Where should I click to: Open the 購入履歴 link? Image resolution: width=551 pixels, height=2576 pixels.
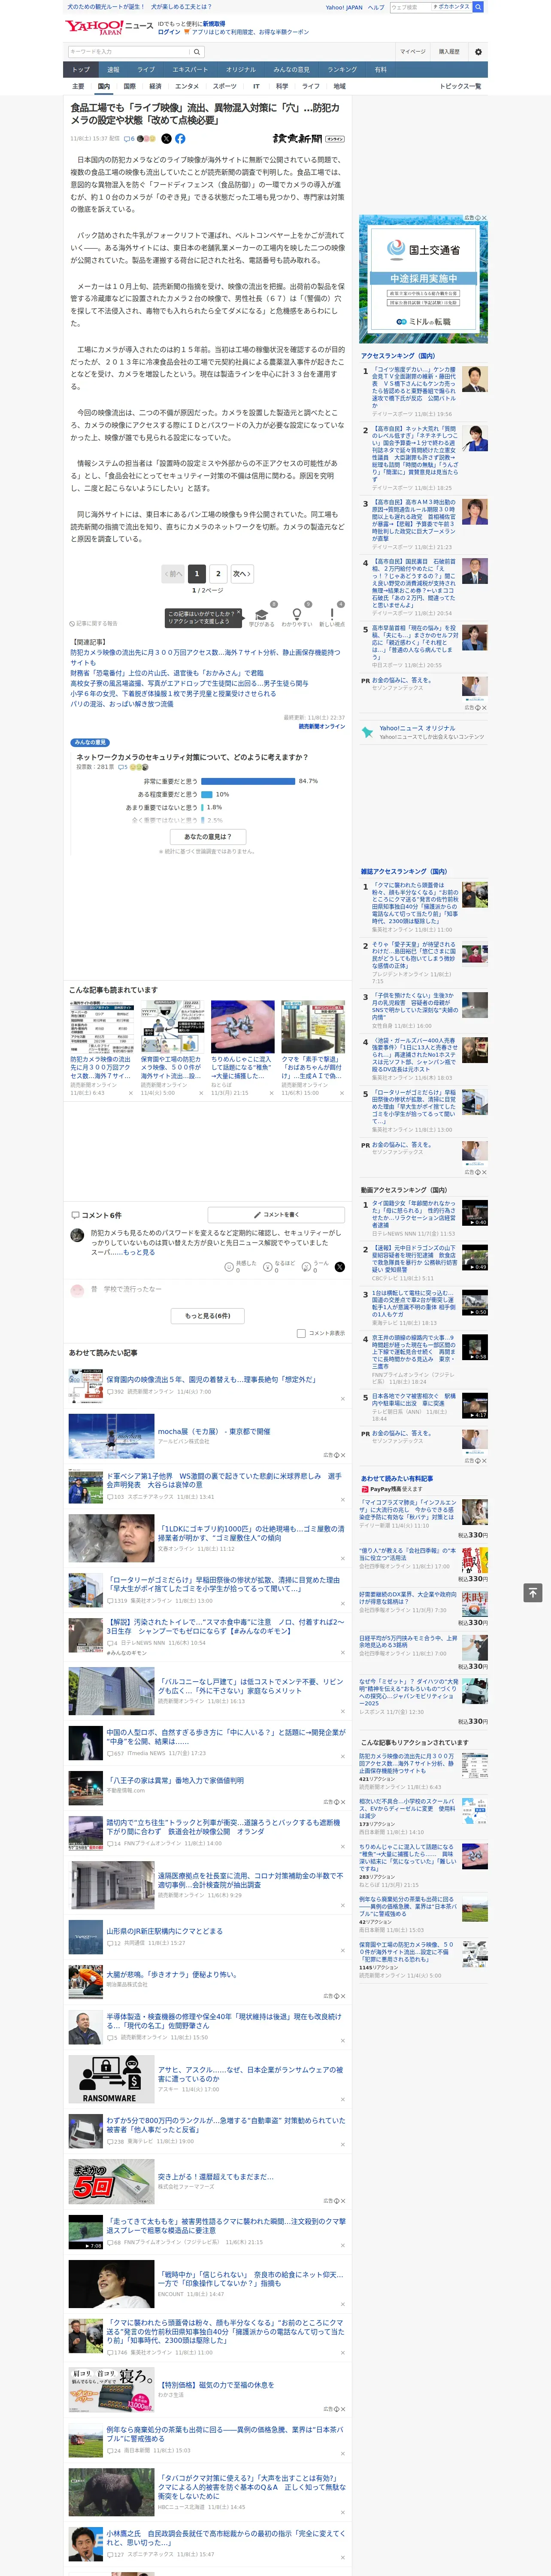[x=449, y=51]
